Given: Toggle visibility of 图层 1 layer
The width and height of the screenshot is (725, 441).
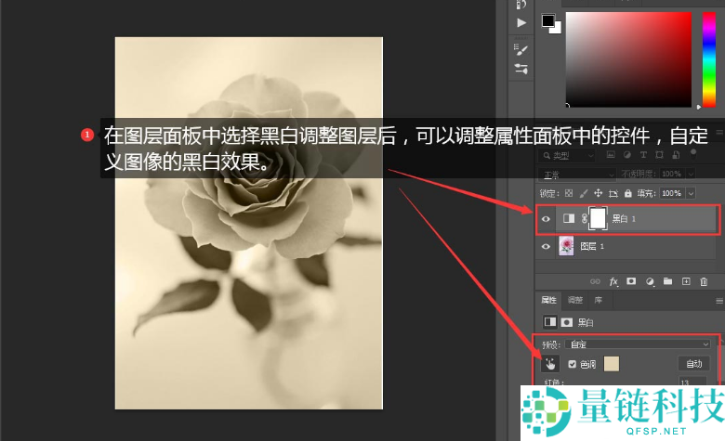Looking at the screenshot, I should click(x=547, y=246).
